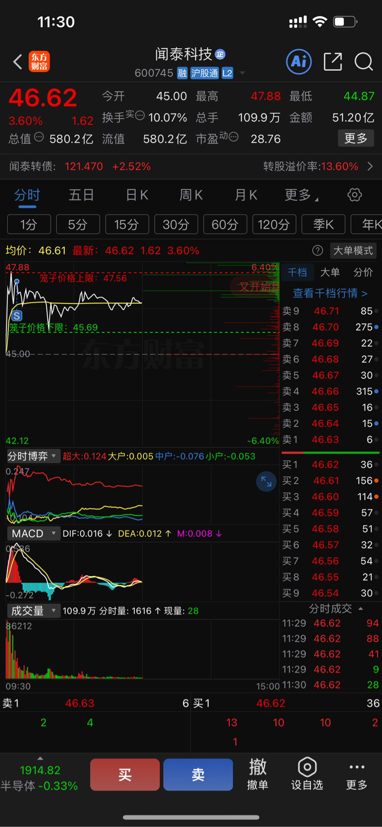Toggle 大单模式 big-order mode
Viewport: 382px width, 827px height.
coord(353,250)
